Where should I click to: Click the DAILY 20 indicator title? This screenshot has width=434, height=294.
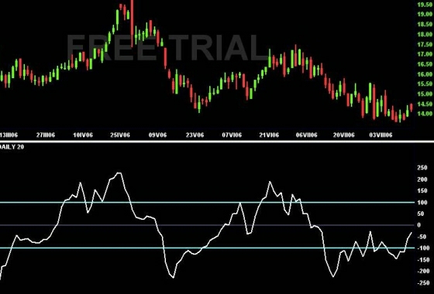coord(12,147)
